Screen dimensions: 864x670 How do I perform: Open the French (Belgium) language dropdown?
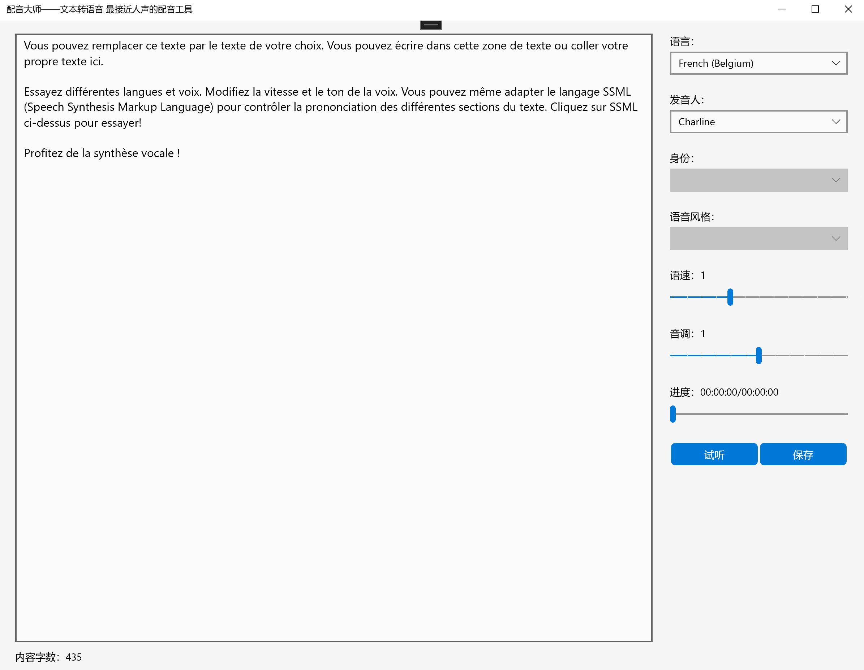(x=758, y=63)
